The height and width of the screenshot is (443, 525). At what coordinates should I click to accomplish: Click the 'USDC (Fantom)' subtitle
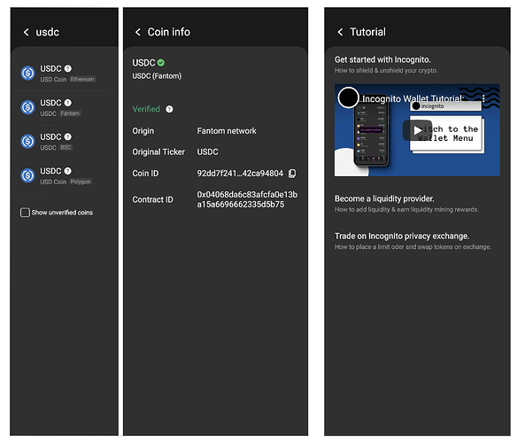(157, 76)
